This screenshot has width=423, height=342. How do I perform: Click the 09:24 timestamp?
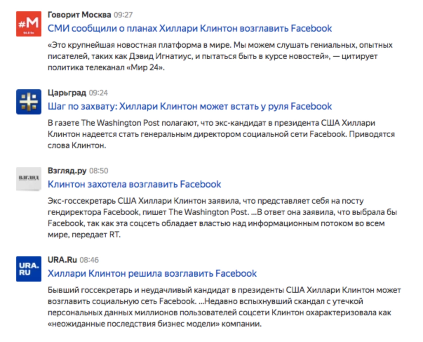click(98, 93)
